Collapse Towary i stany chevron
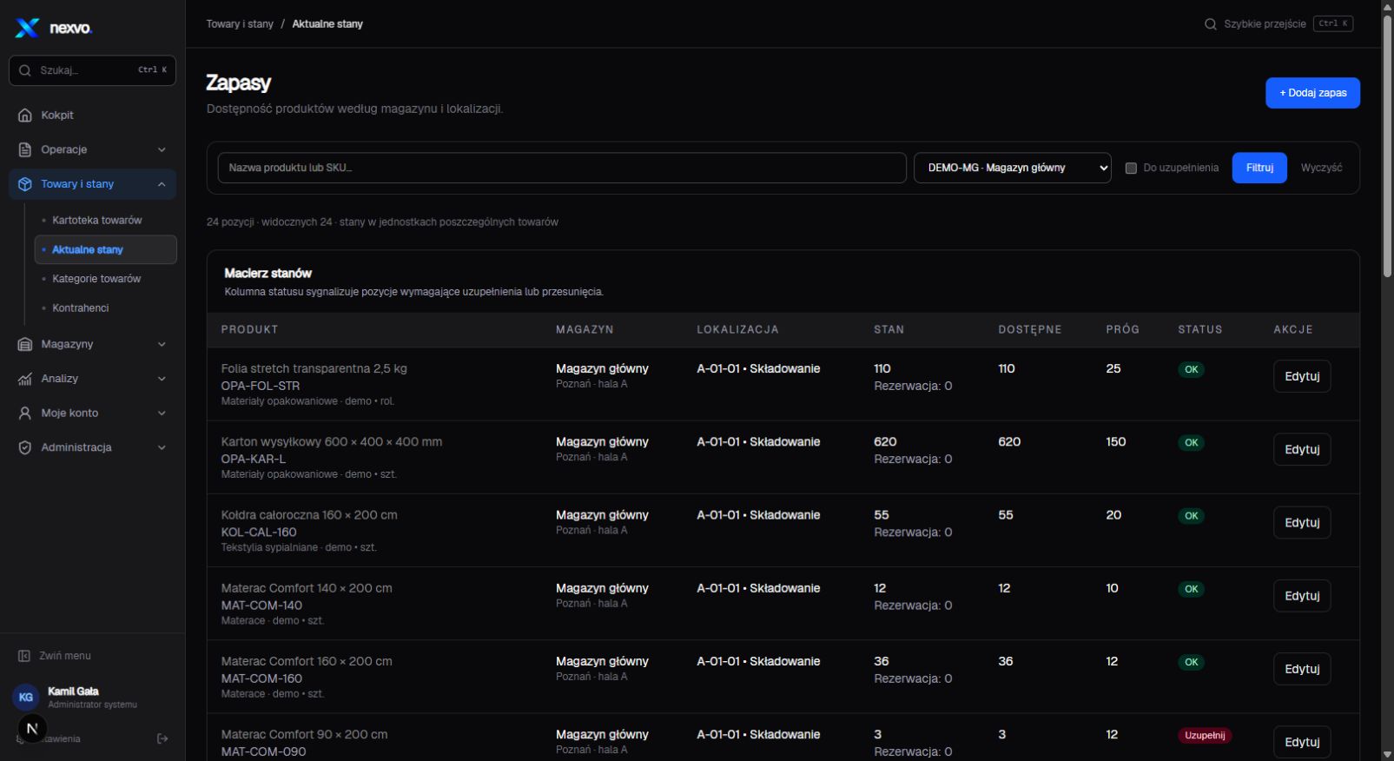Screen dimensions: 1394x761 click(162, 184)
